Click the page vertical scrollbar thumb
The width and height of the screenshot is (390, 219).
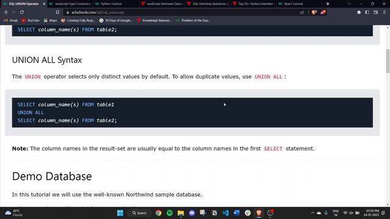[x=388, y=61]
